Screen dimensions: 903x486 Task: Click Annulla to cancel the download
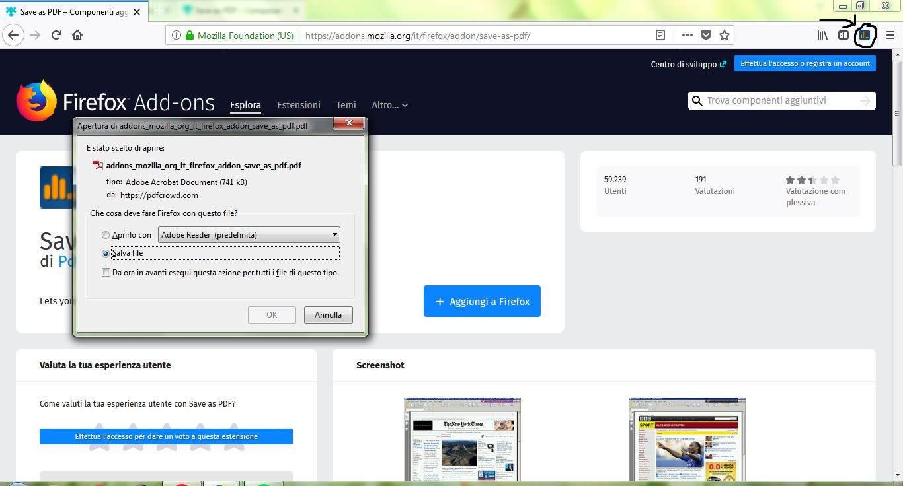coord(328,315)
